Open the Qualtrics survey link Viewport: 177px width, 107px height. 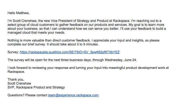tap(69, 52)
